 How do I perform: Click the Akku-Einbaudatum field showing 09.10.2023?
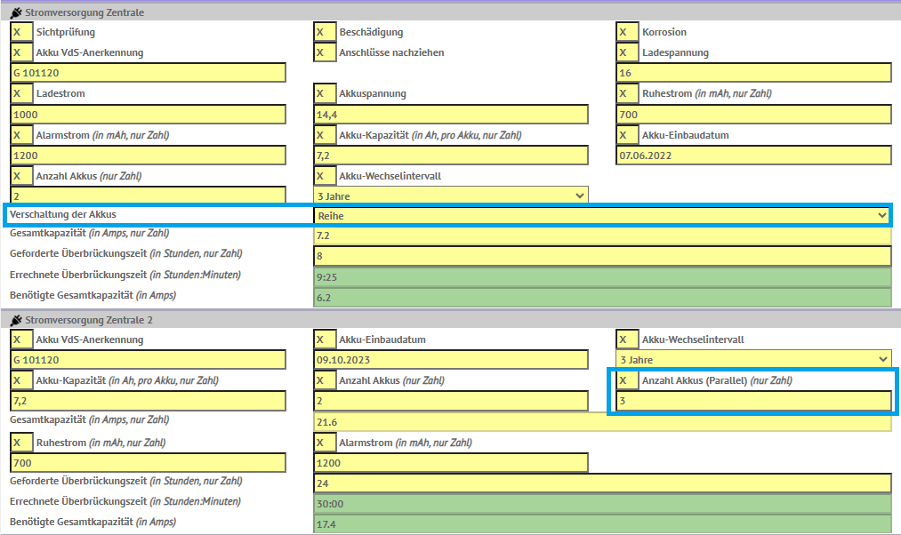coord(451,360)
